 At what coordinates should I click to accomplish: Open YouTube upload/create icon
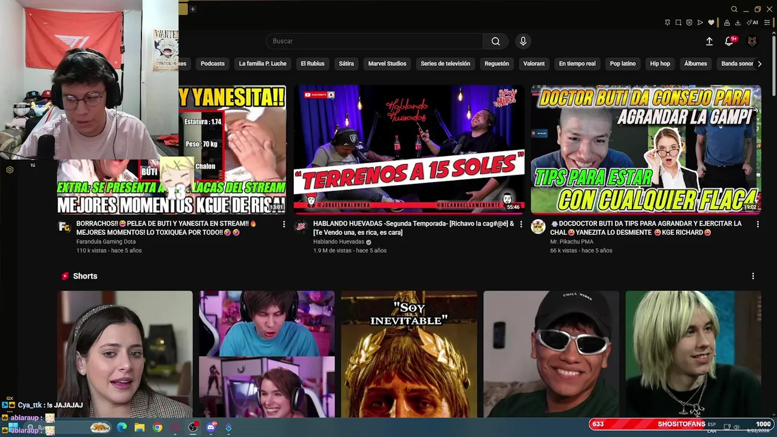point(709,41)
